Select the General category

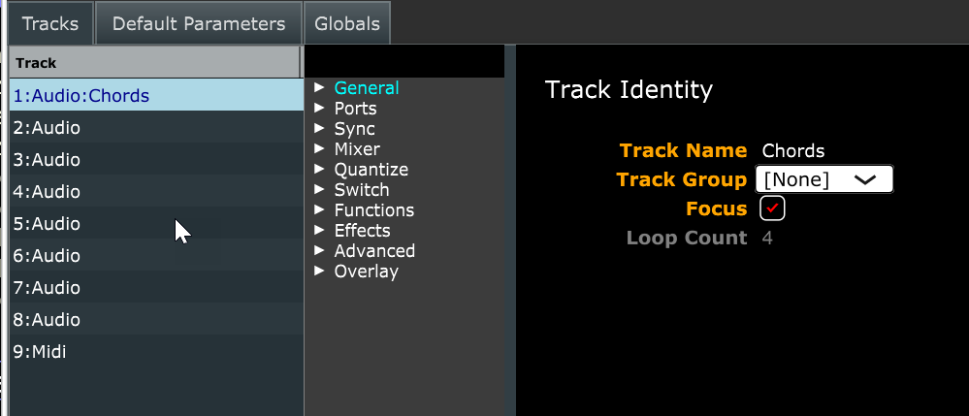tap(366, 88)
